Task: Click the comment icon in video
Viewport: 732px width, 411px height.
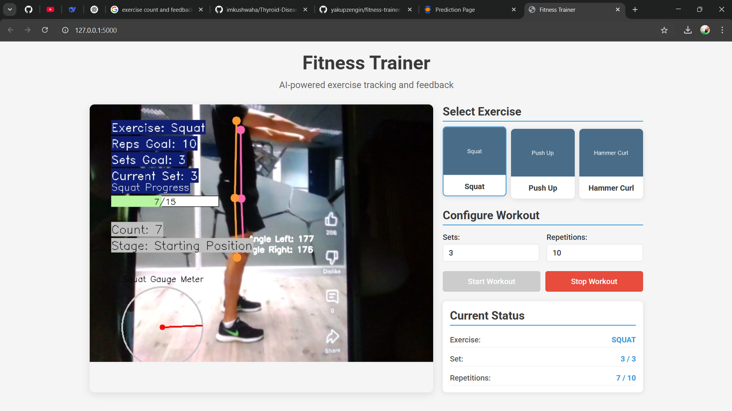Action: pyautogui.click(x=332, y=297)
